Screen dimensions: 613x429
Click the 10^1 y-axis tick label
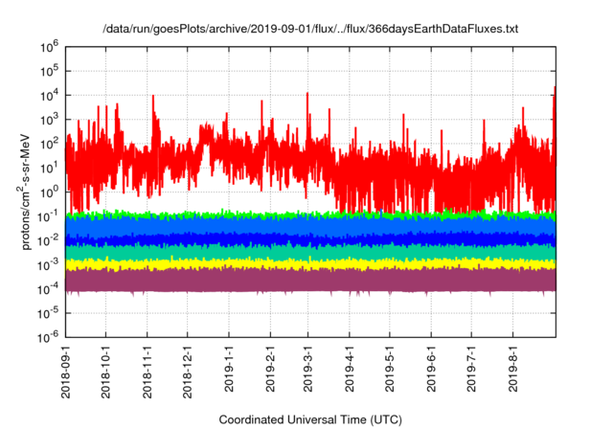tap(49, 168)
